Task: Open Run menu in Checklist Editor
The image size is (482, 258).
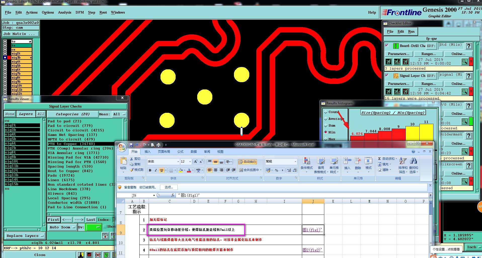Action: [411, 31]
